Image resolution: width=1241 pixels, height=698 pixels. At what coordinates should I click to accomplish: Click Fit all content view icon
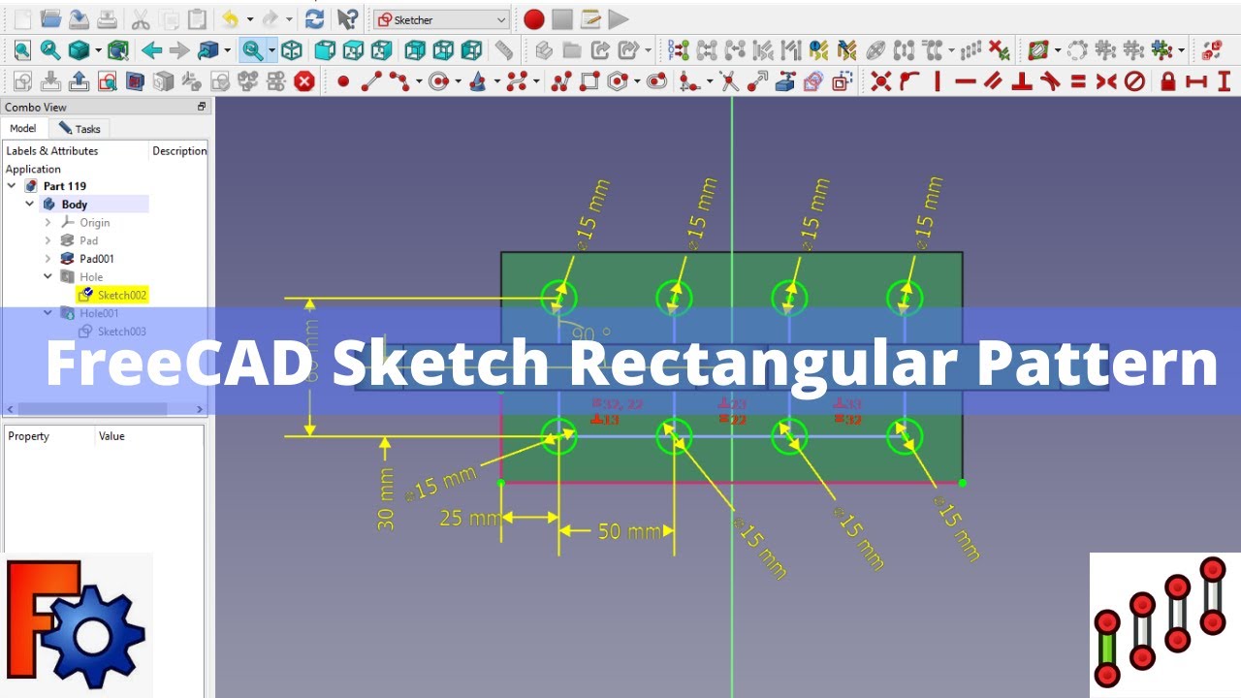pyautogui.click(x=22, y=49)
